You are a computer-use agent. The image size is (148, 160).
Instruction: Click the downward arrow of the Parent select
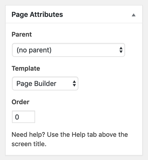[121, 52]
